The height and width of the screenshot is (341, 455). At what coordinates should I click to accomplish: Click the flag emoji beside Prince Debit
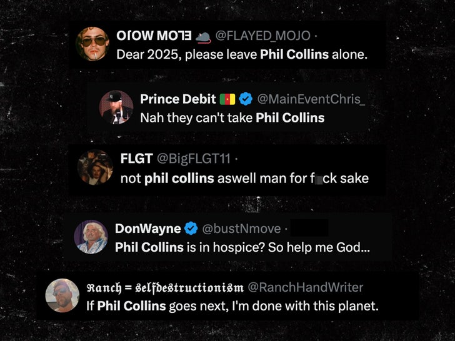tap(227, 99)
